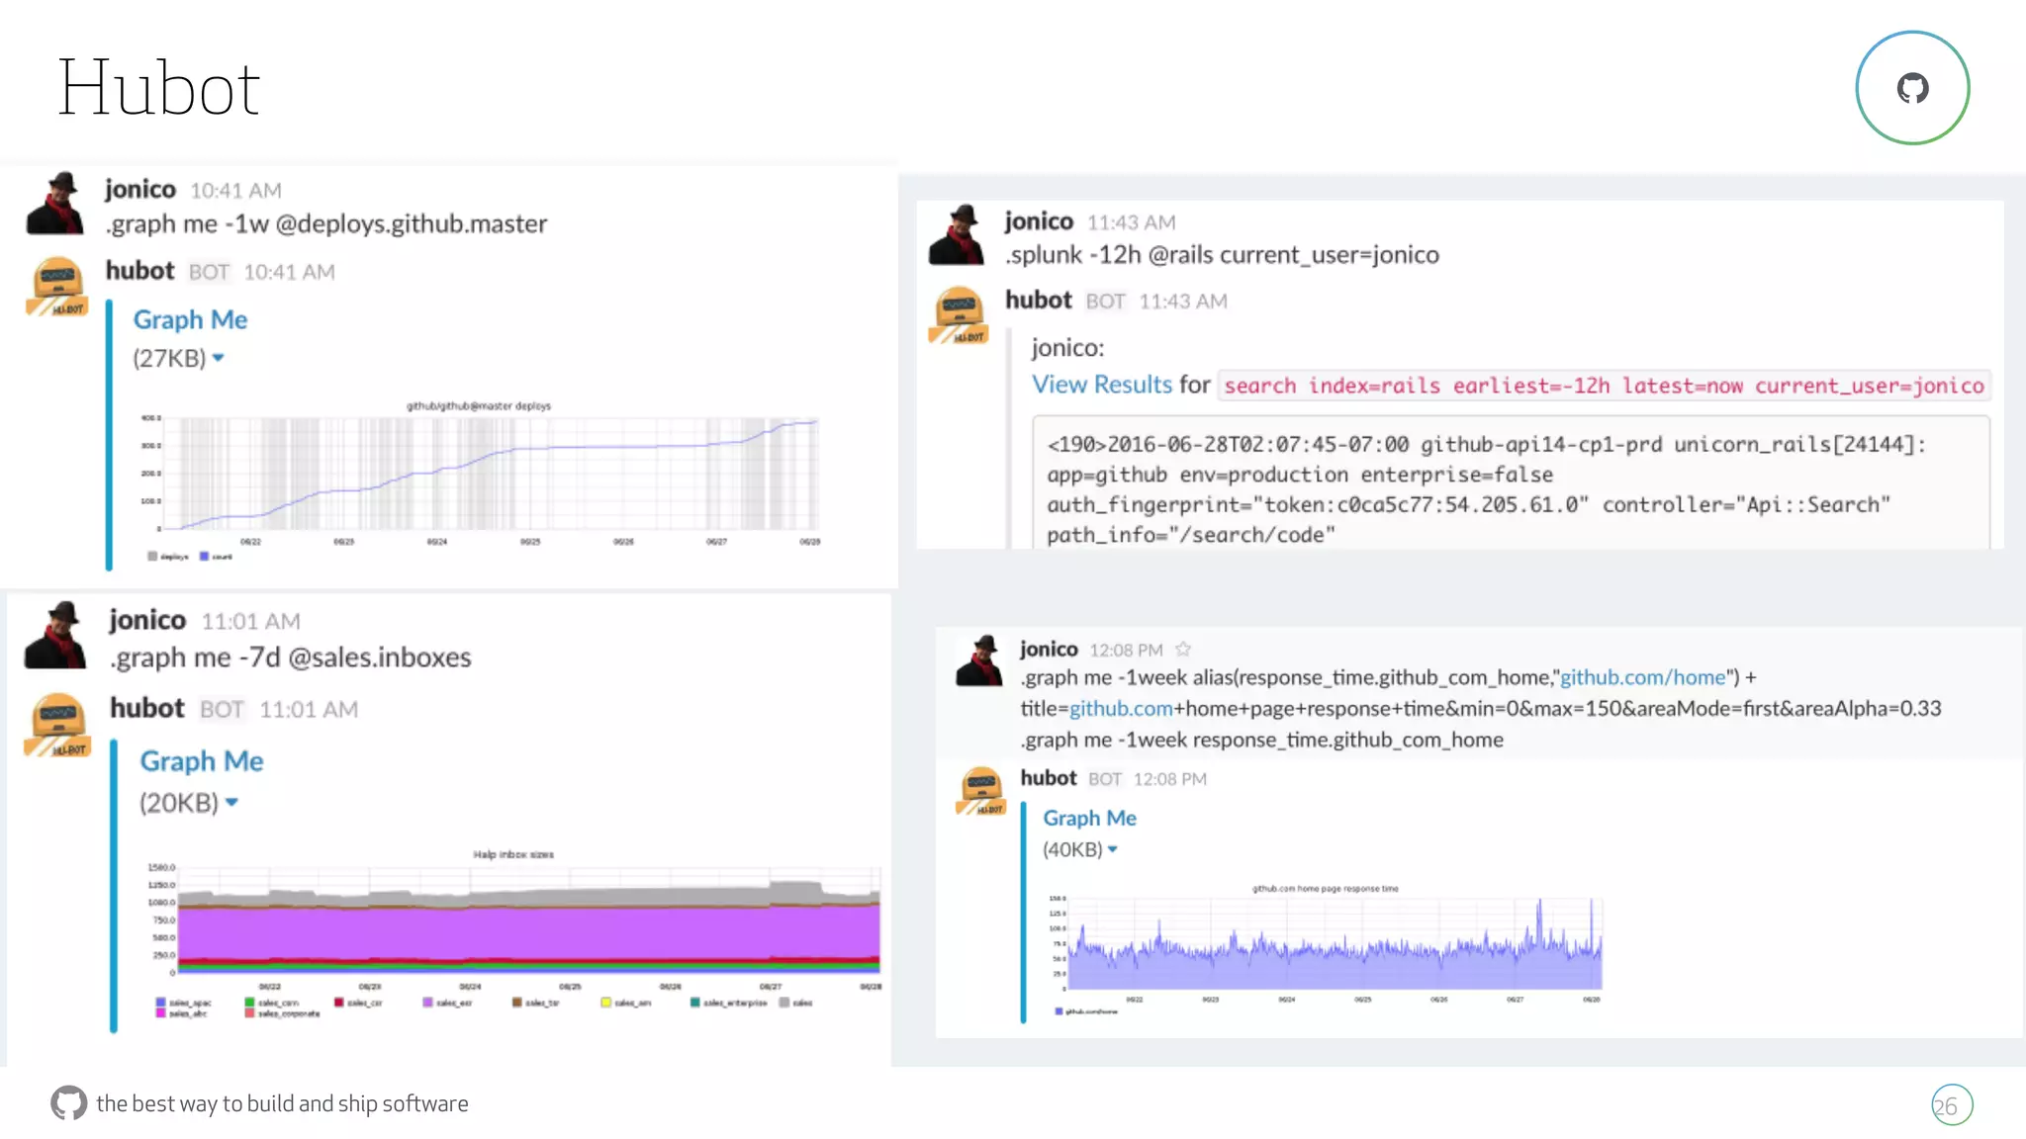The width and height of the screenshot is (2026, 1139).
Task: Open Graph Me link for deploys graph
Action: tap(190, 319)
